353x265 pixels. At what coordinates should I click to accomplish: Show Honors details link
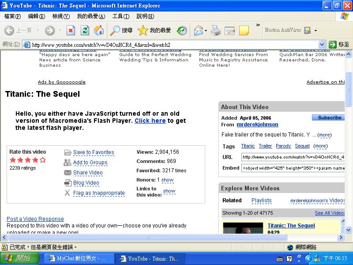[167, 180]
